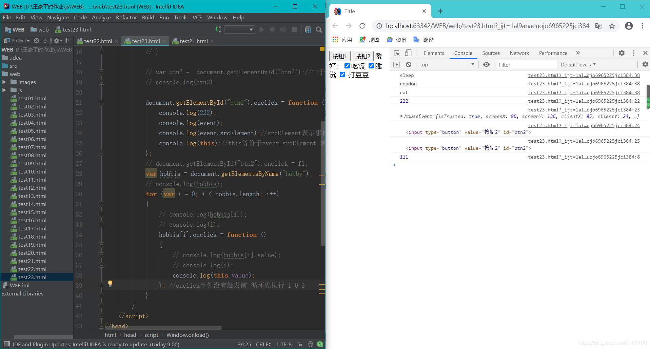Show the console sidebar icon
The image size is (650, 349).
396,64
